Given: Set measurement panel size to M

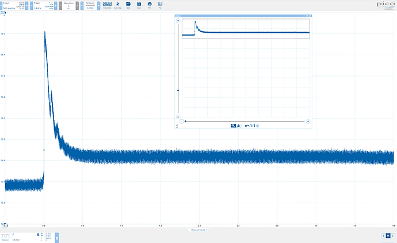Looking at the screenshot, I should coord(388,236).
